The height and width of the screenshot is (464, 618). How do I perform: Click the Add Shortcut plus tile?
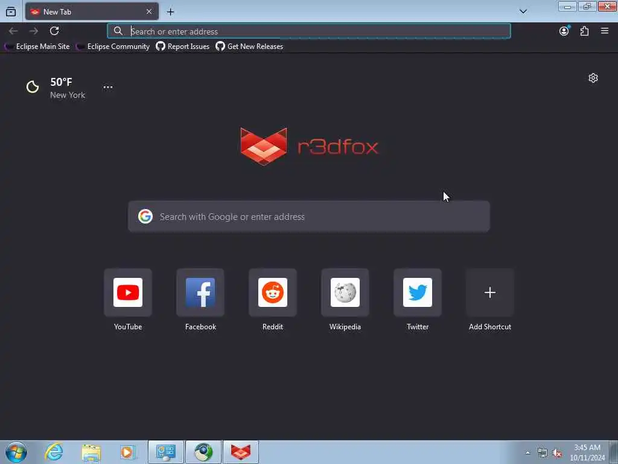pos(490,292)
